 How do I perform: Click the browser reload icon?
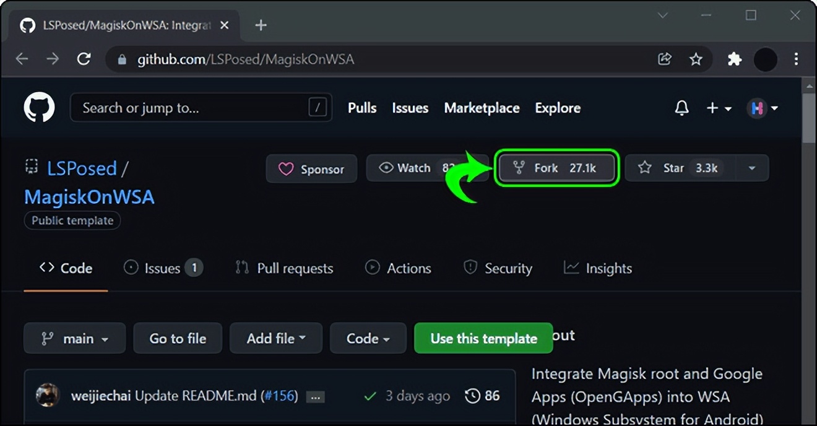[84, 59]
